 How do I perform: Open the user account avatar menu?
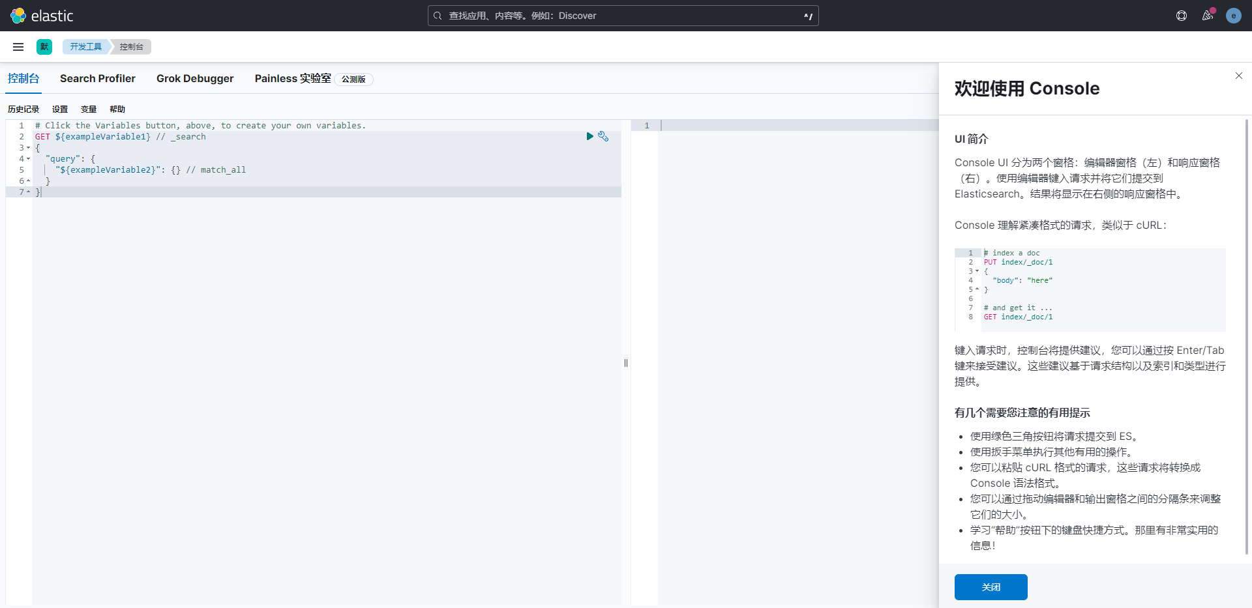pos(1234,16)
